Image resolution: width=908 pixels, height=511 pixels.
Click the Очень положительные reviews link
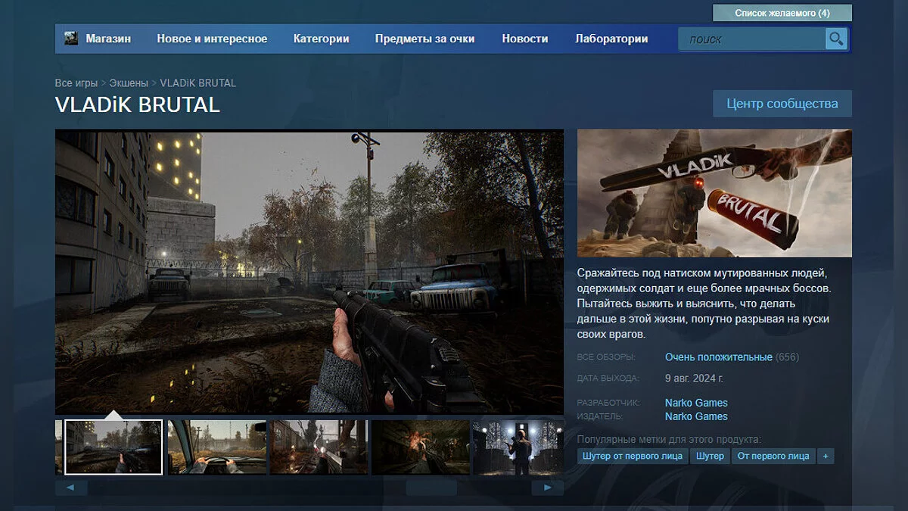pos(718,357)
